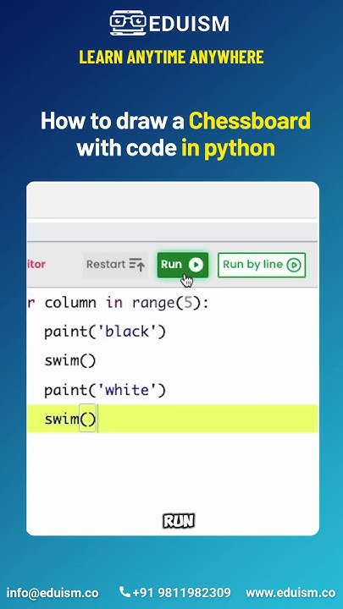Click the Restart button

coord(115,265)
